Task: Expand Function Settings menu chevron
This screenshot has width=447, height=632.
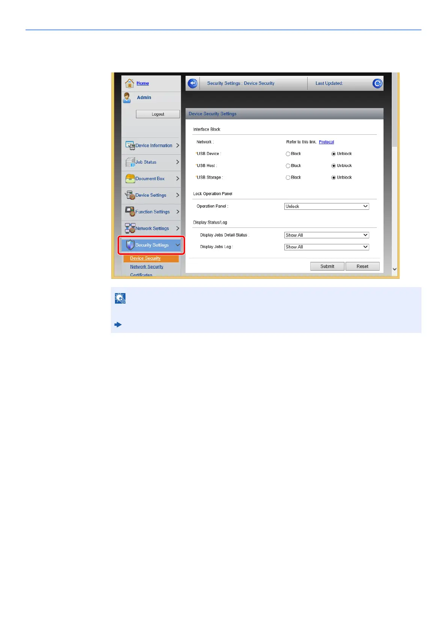Action: (x=178, y=212)
